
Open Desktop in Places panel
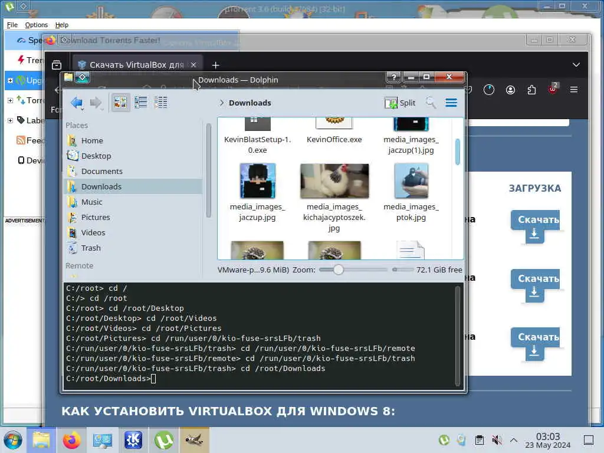[x=133, y=156]
